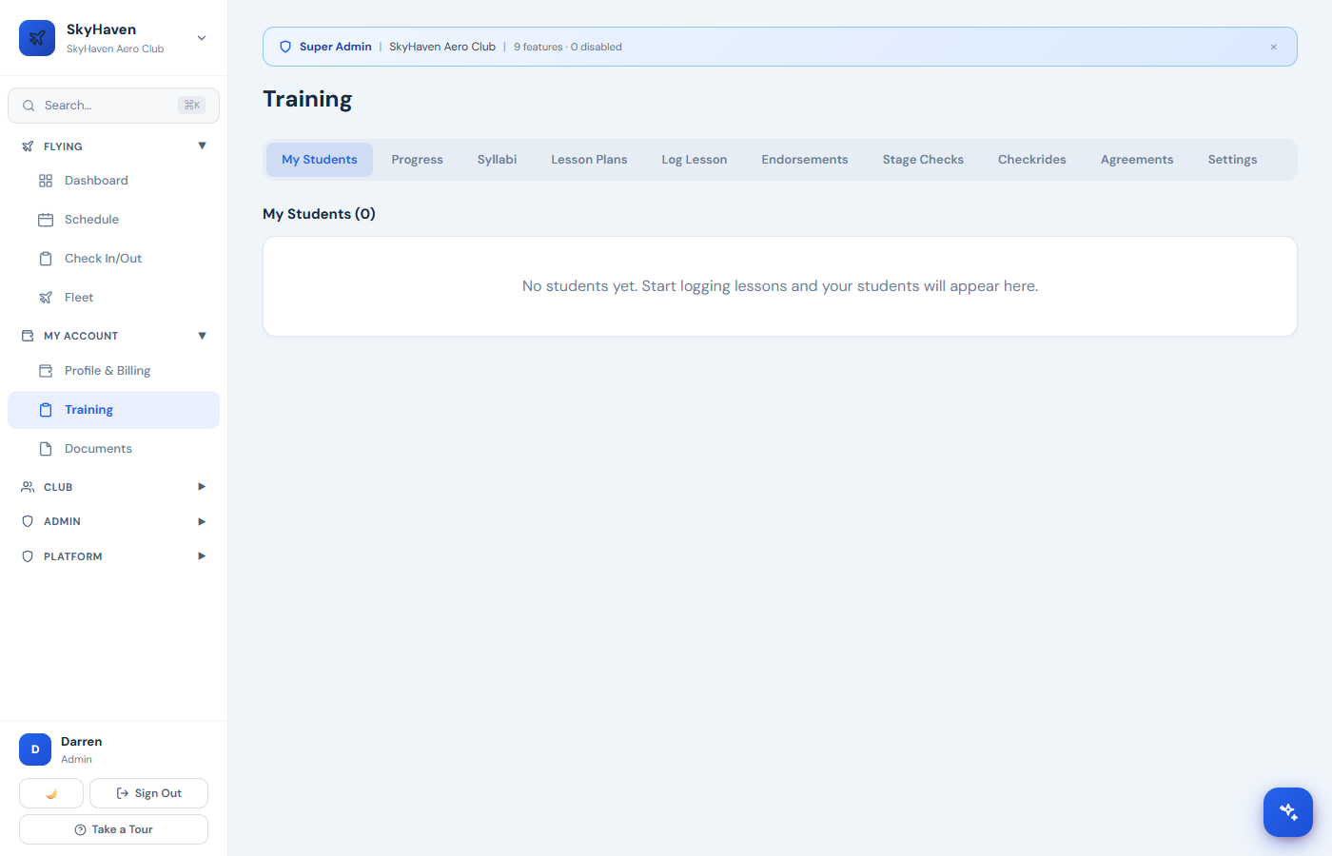Screen dimensions: 1332x856
Task: Switch to the Endorsements tab
Action: tap(804, 159)
